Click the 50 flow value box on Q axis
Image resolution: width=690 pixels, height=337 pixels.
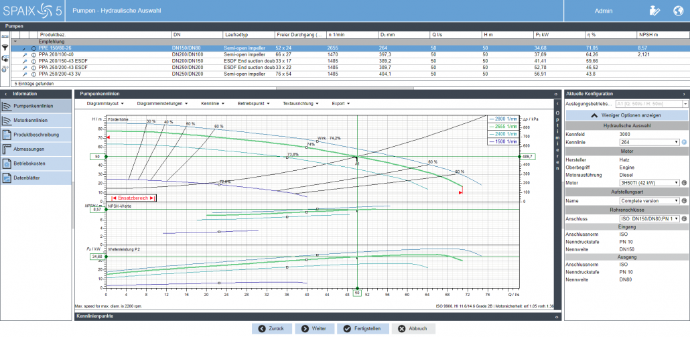coord(357,293)
